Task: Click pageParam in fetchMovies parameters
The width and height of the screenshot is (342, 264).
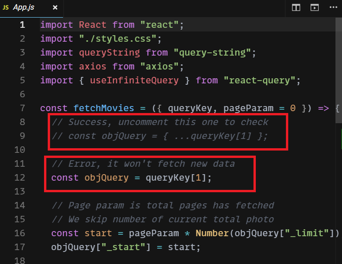Action: [x=248, y=108]
